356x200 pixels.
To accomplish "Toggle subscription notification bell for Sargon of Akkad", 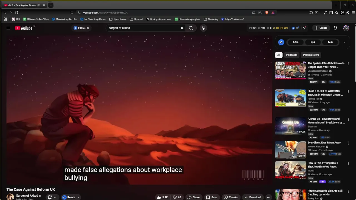I will [x=52, y=197].
